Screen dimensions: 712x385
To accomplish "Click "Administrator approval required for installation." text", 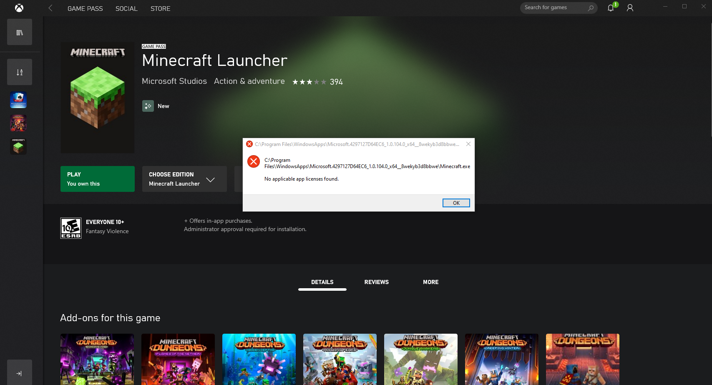I will coord(245,229).
